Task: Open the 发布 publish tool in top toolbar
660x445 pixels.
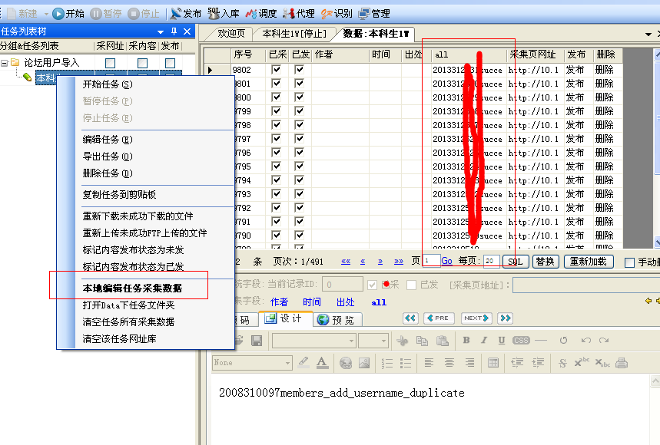Action: click(x=186, y=14)
